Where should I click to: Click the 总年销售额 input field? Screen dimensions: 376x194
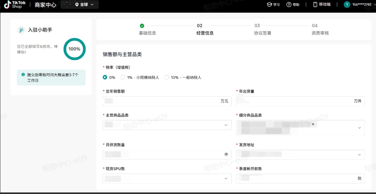coord(167,101)
